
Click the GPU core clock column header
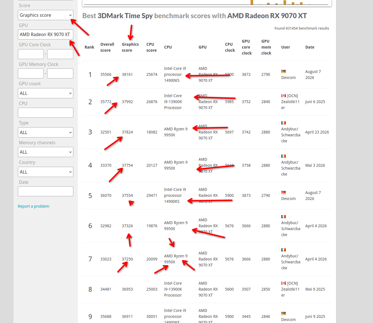pos(247,47)
